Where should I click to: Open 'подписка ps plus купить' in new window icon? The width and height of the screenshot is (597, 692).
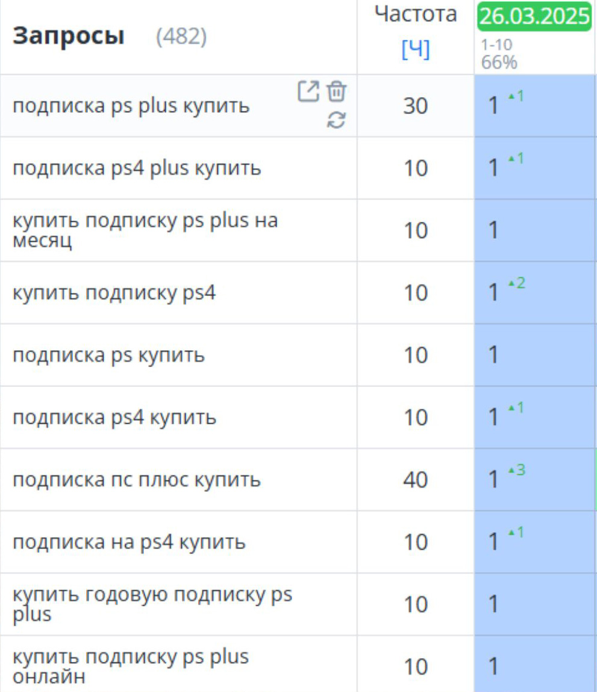point(308,92)
